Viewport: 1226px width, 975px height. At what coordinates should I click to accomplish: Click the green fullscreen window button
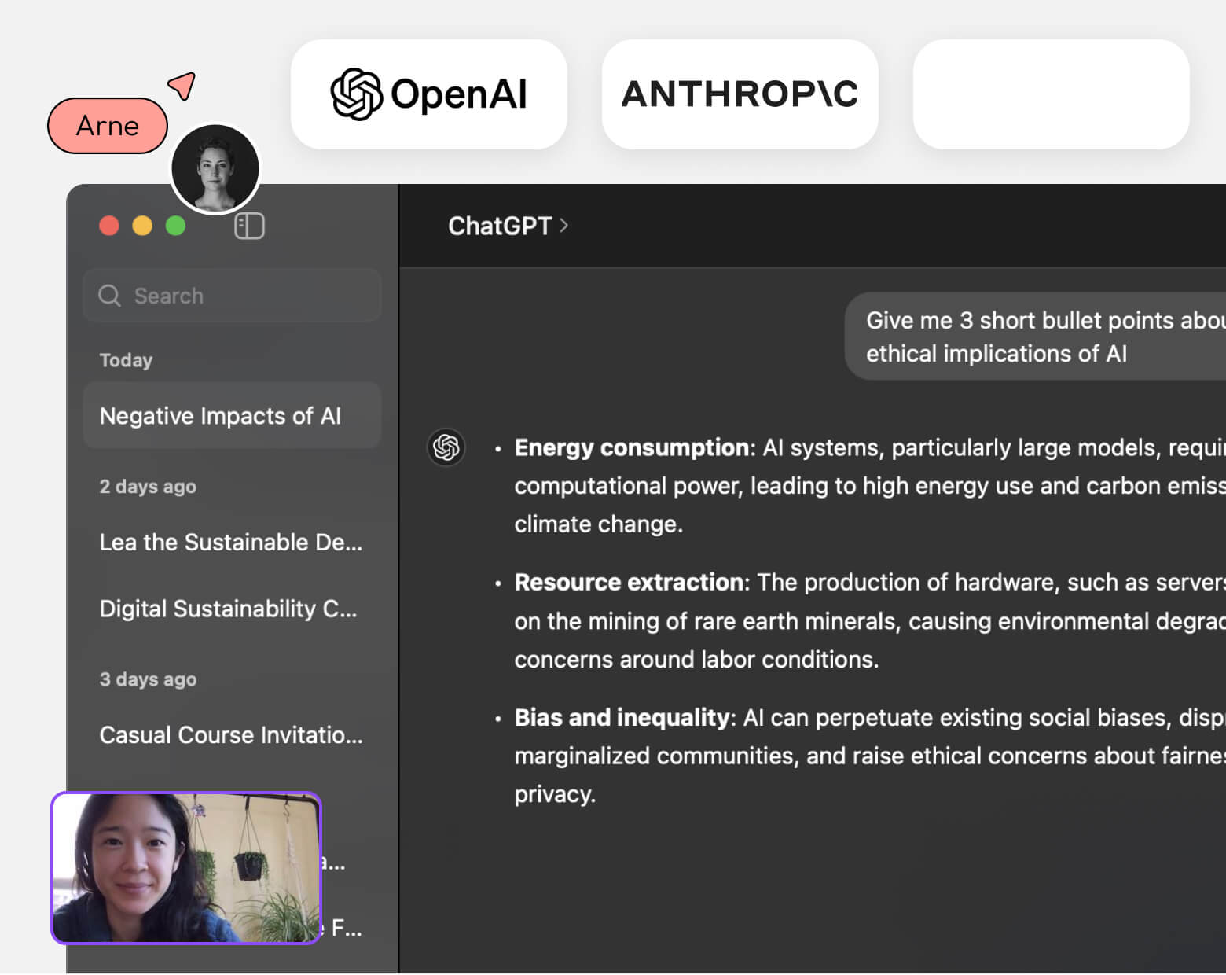[x=176, y=226]
